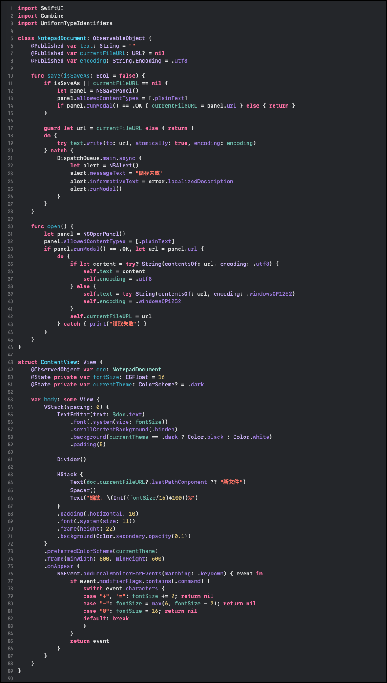Click the 'import UniformTypeIdentifiers' statement
This screenshot has width=387, height=683.
click(65, 23)
